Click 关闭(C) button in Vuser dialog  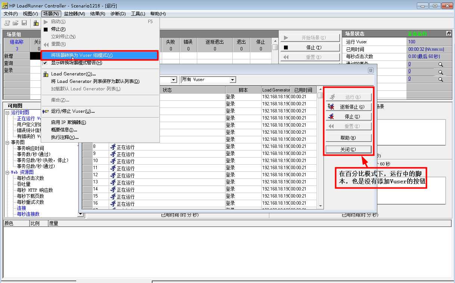coord(349,149)
